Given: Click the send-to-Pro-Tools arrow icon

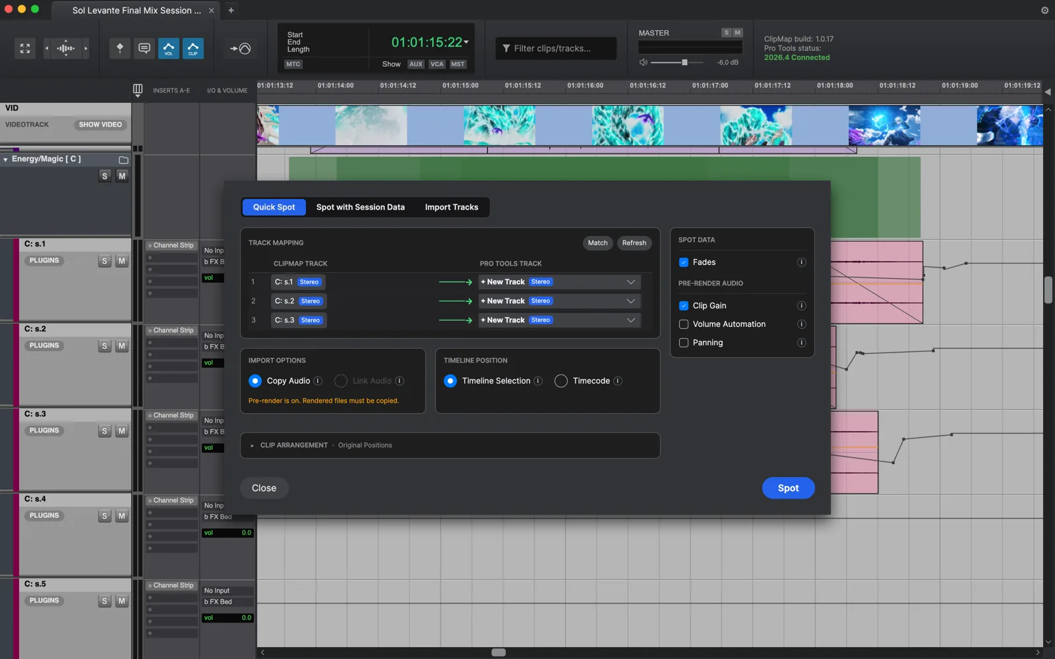Looking at the screenshot, I should [241, 48].
